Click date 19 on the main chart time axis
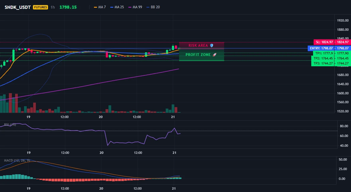This screenshot has width=351, height=192. tap(28, 117)
